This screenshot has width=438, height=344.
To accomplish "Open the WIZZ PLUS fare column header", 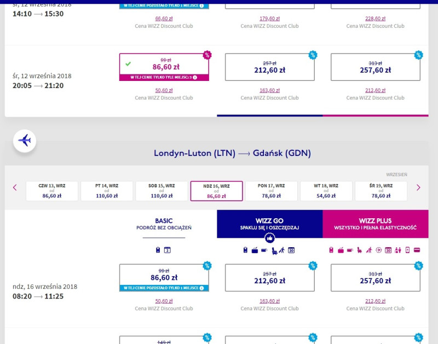I will click(x=376, y=224).
